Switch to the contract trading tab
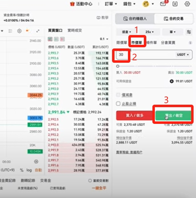 click(x=174, y=19)
